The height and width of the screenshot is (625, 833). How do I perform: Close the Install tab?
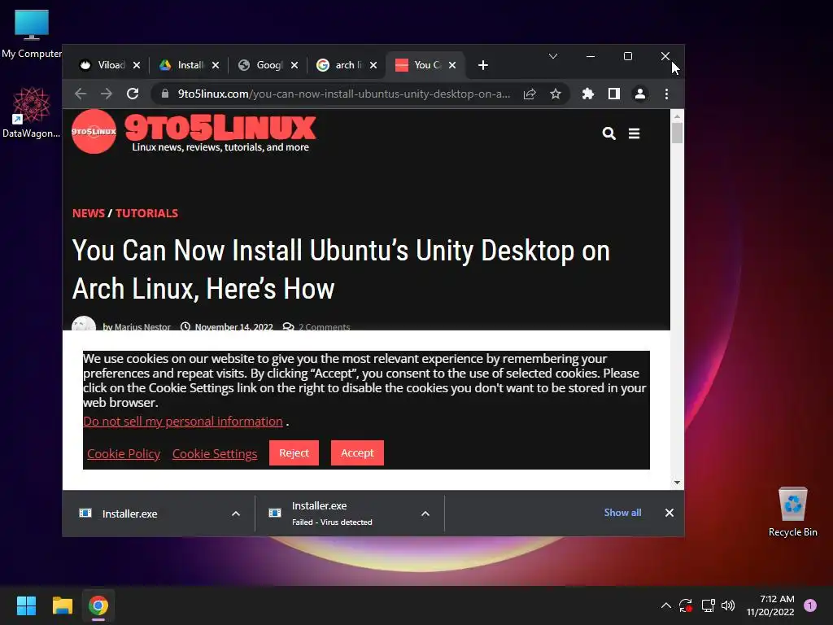pyautogui.click(x=215, y=65)
